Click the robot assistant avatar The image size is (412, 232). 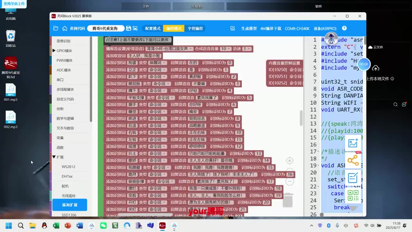tap(331, 39)
